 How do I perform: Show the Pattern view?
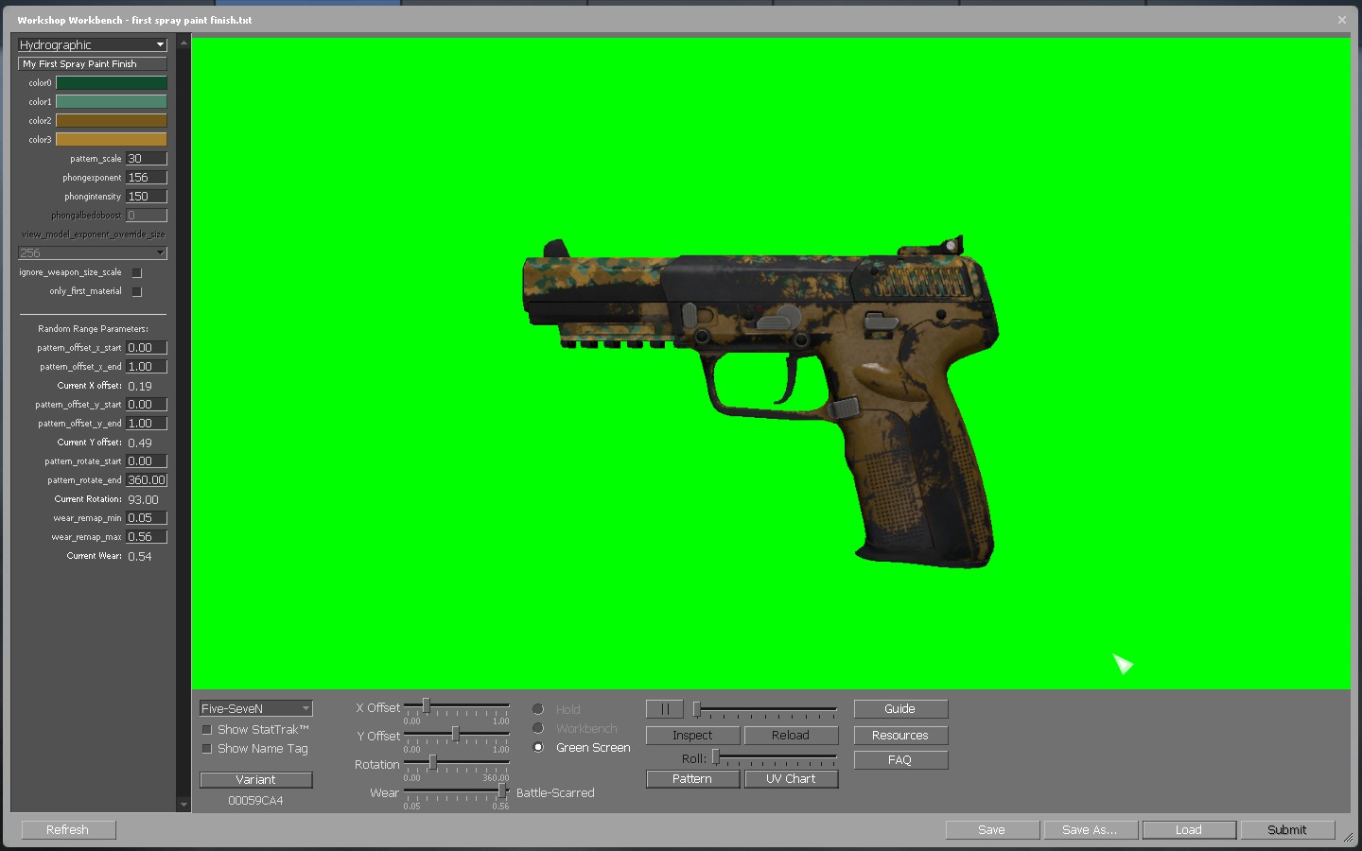point(692,779)
